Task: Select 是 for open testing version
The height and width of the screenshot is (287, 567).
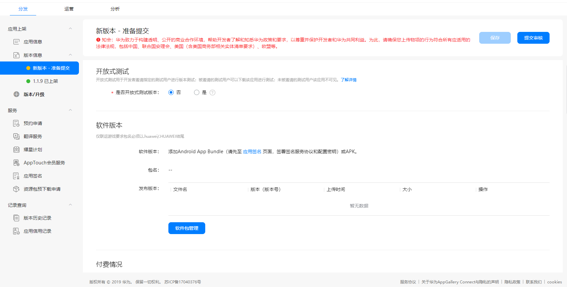Action: [197, 92]
